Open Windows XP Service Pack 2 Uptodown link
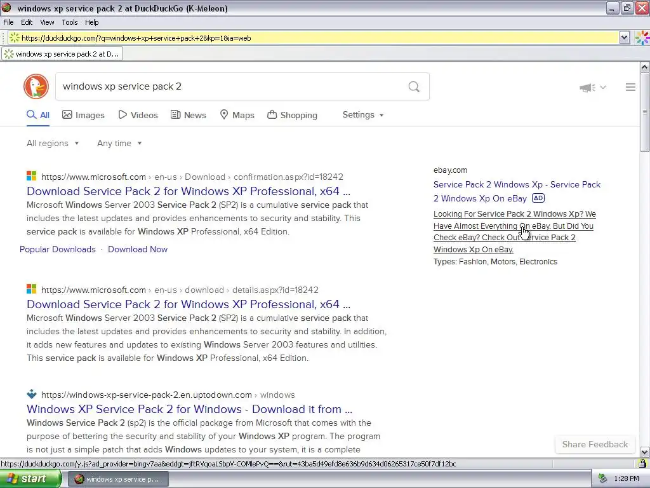The image size is (650, 488). (189, 409)
